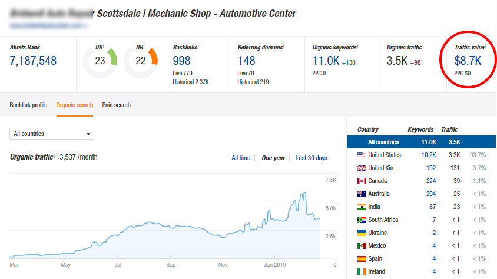This screenshot has height=279, width=497.
Task: Click info icon beside Organic traffic chart title
Action: click(54, 156)
